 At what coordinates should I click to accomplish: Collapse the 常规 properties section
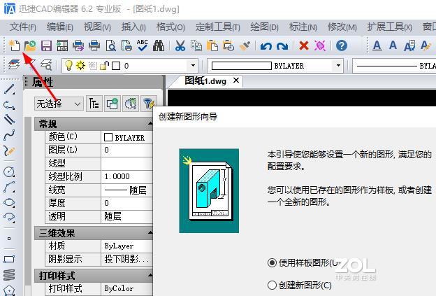[150, 123]
